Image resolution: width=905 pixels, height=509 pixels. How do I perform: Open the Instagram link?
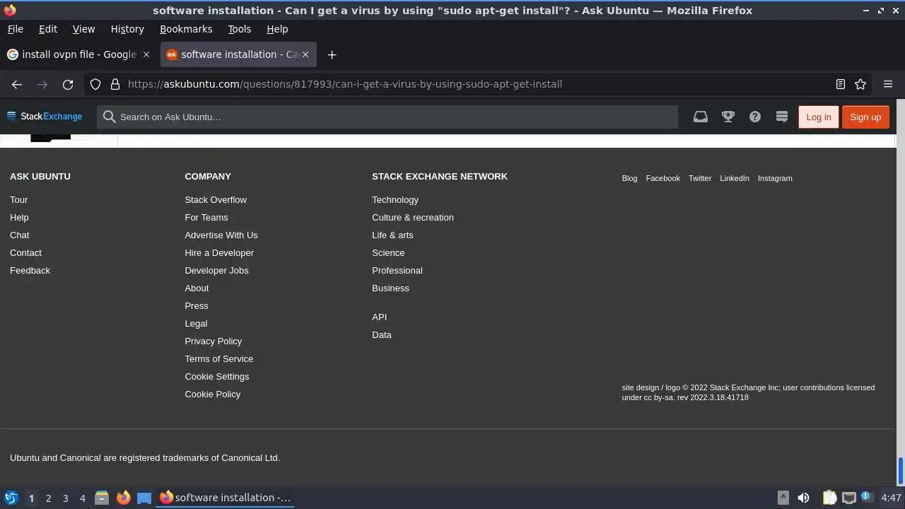[x=775, y=178]
